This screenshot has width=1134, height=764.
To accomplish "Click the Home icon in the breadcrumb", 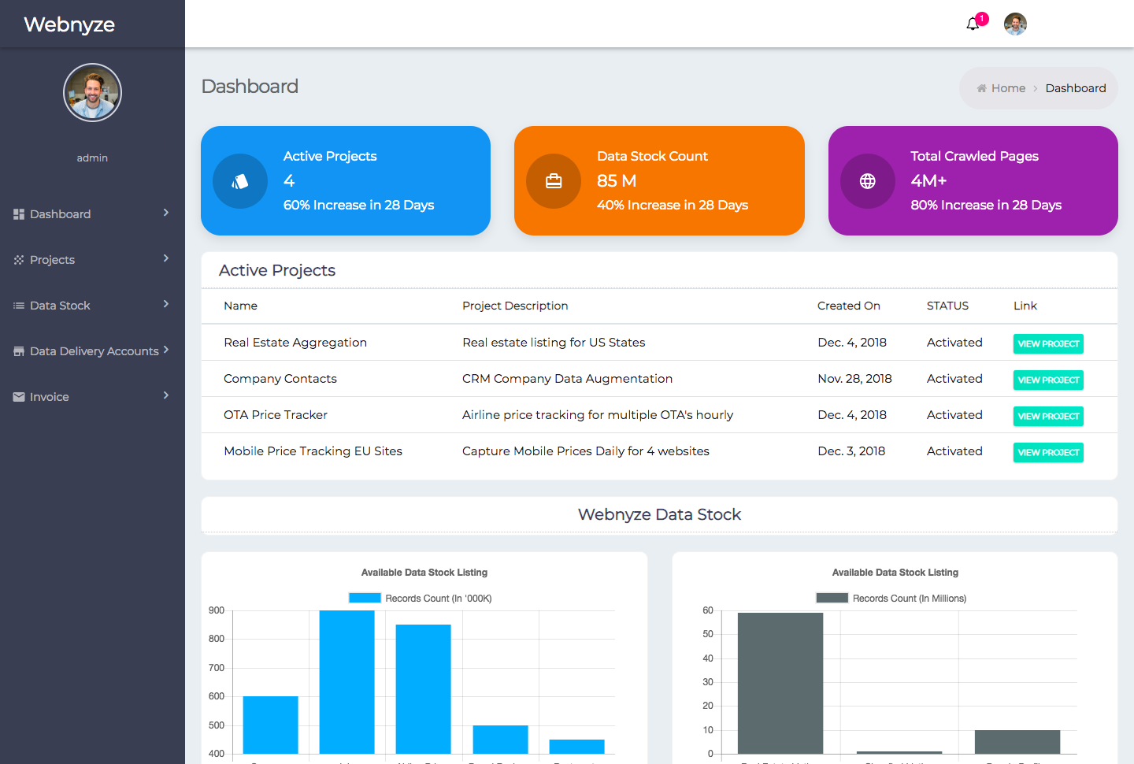I will pos(981,87).
